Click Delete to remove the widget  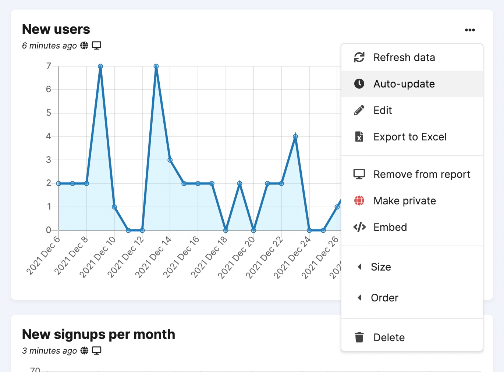[389, 337]
